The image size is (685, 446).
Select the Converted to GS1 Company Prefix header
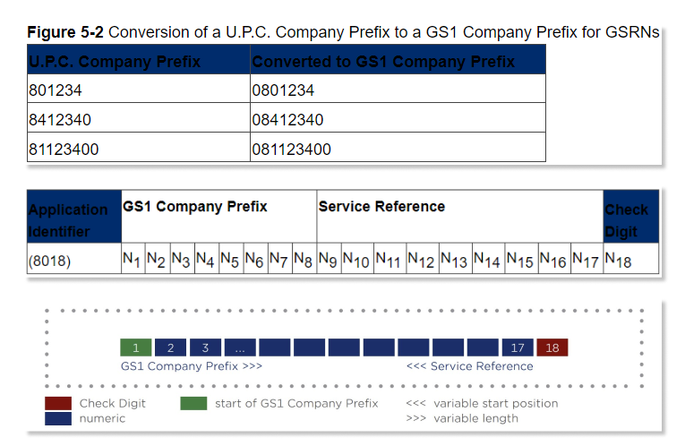tap(397, 62)
